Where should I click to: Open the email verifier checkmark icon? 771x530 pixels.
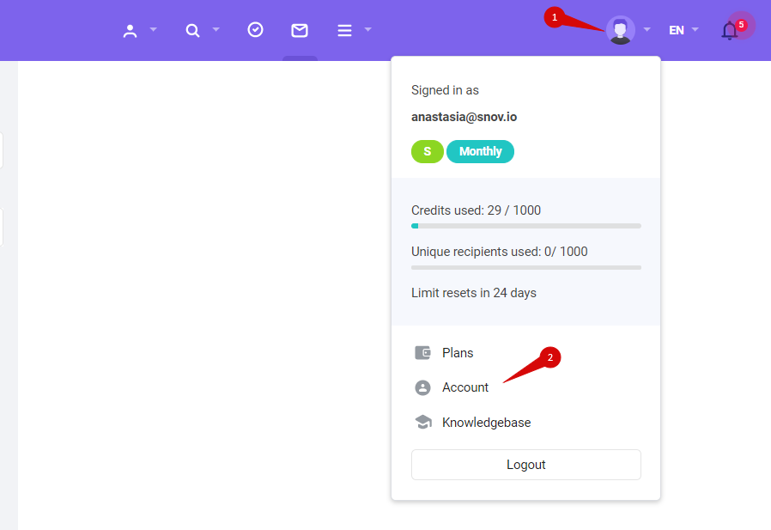click(x=255, y=30)
